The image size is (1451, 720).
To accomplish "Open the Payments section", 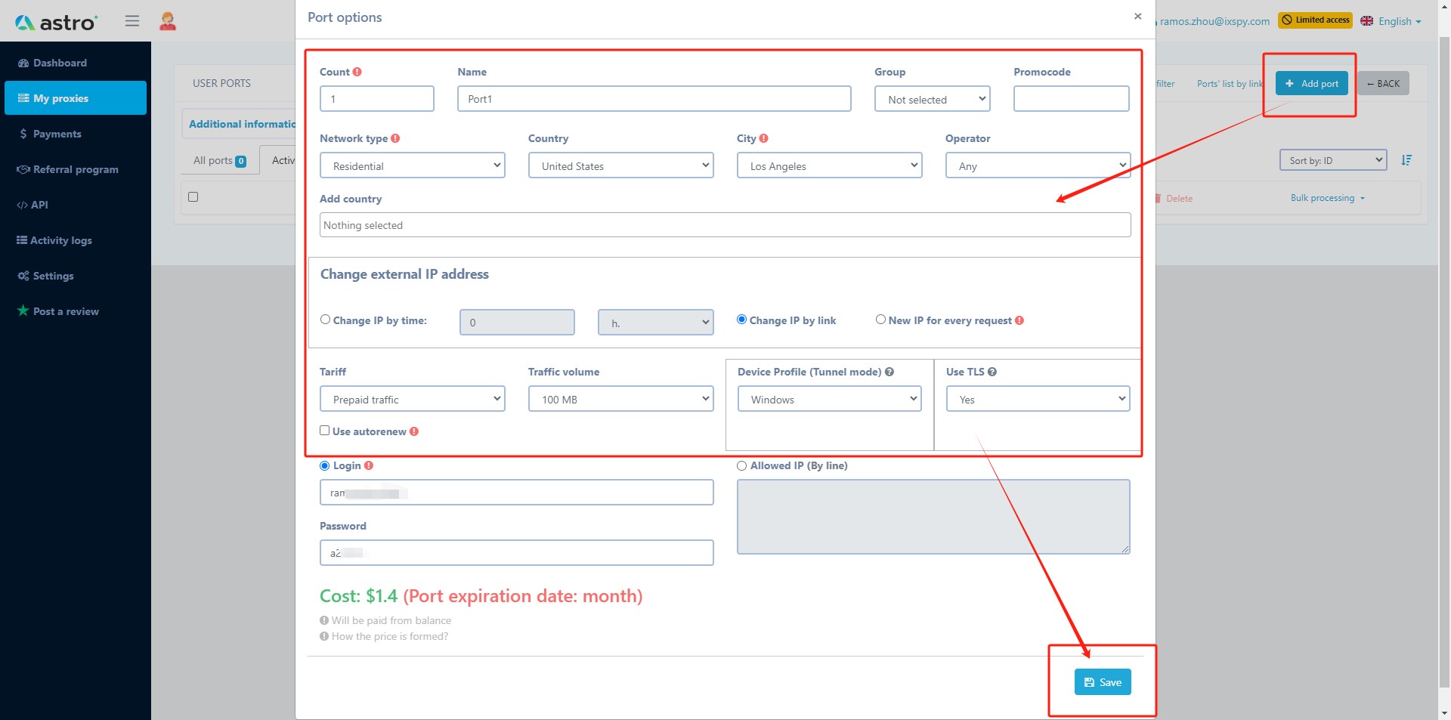I will pos(57,134).
